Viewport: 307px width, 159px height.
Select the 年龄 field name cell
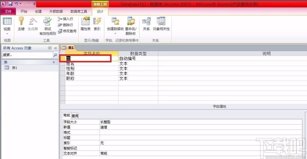[x=92, y=73]
